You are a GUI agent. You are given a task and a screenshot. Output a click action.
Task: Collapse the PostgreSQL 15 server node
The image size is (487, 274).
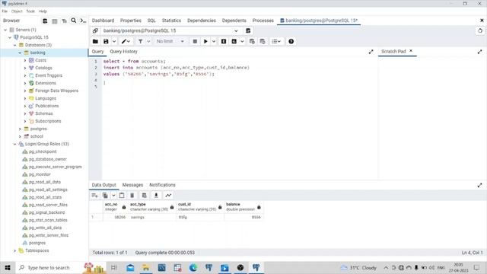[10, 37]
